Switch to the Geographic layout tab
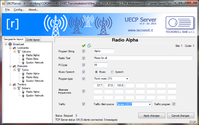199x125 pixels. click(13, 39)
